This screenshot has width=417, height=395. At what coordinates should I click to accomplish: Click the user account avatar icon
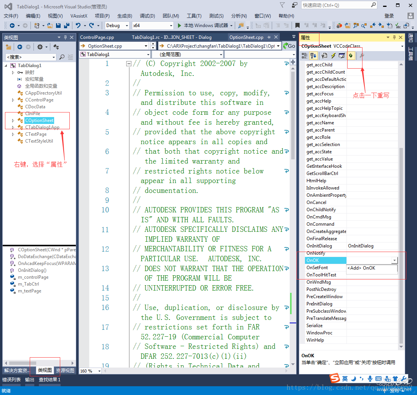point(411,16)
